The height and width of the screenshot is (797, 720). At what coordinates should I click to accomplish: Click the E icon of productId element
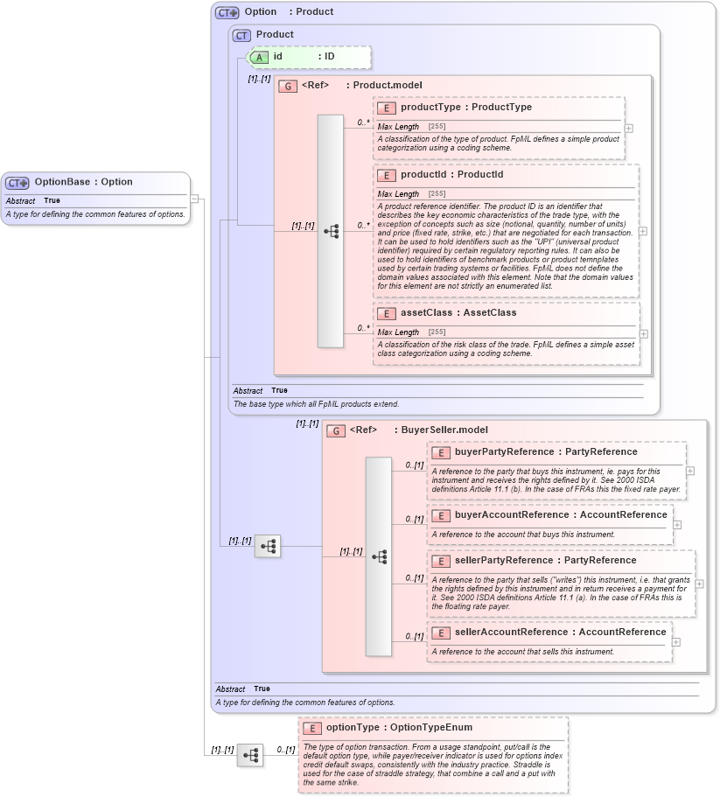coord(386,175)
